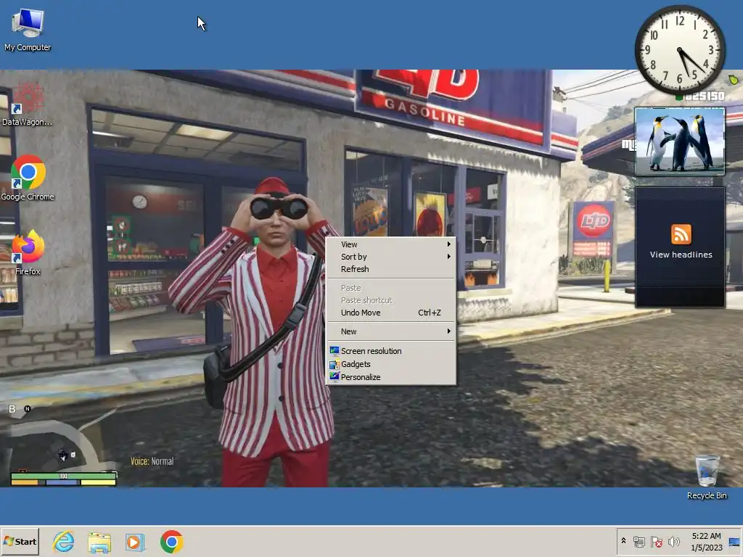This screenshot has width=743, height=557.
Task: Open Windows Explorer folder in taskbar
Action: (99, 542)
